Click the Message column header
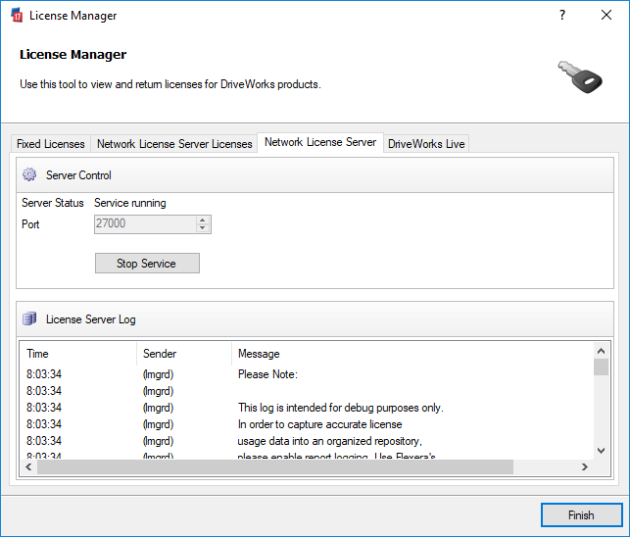The width and height of the screenshot is (630, 537). pos(412,354)
